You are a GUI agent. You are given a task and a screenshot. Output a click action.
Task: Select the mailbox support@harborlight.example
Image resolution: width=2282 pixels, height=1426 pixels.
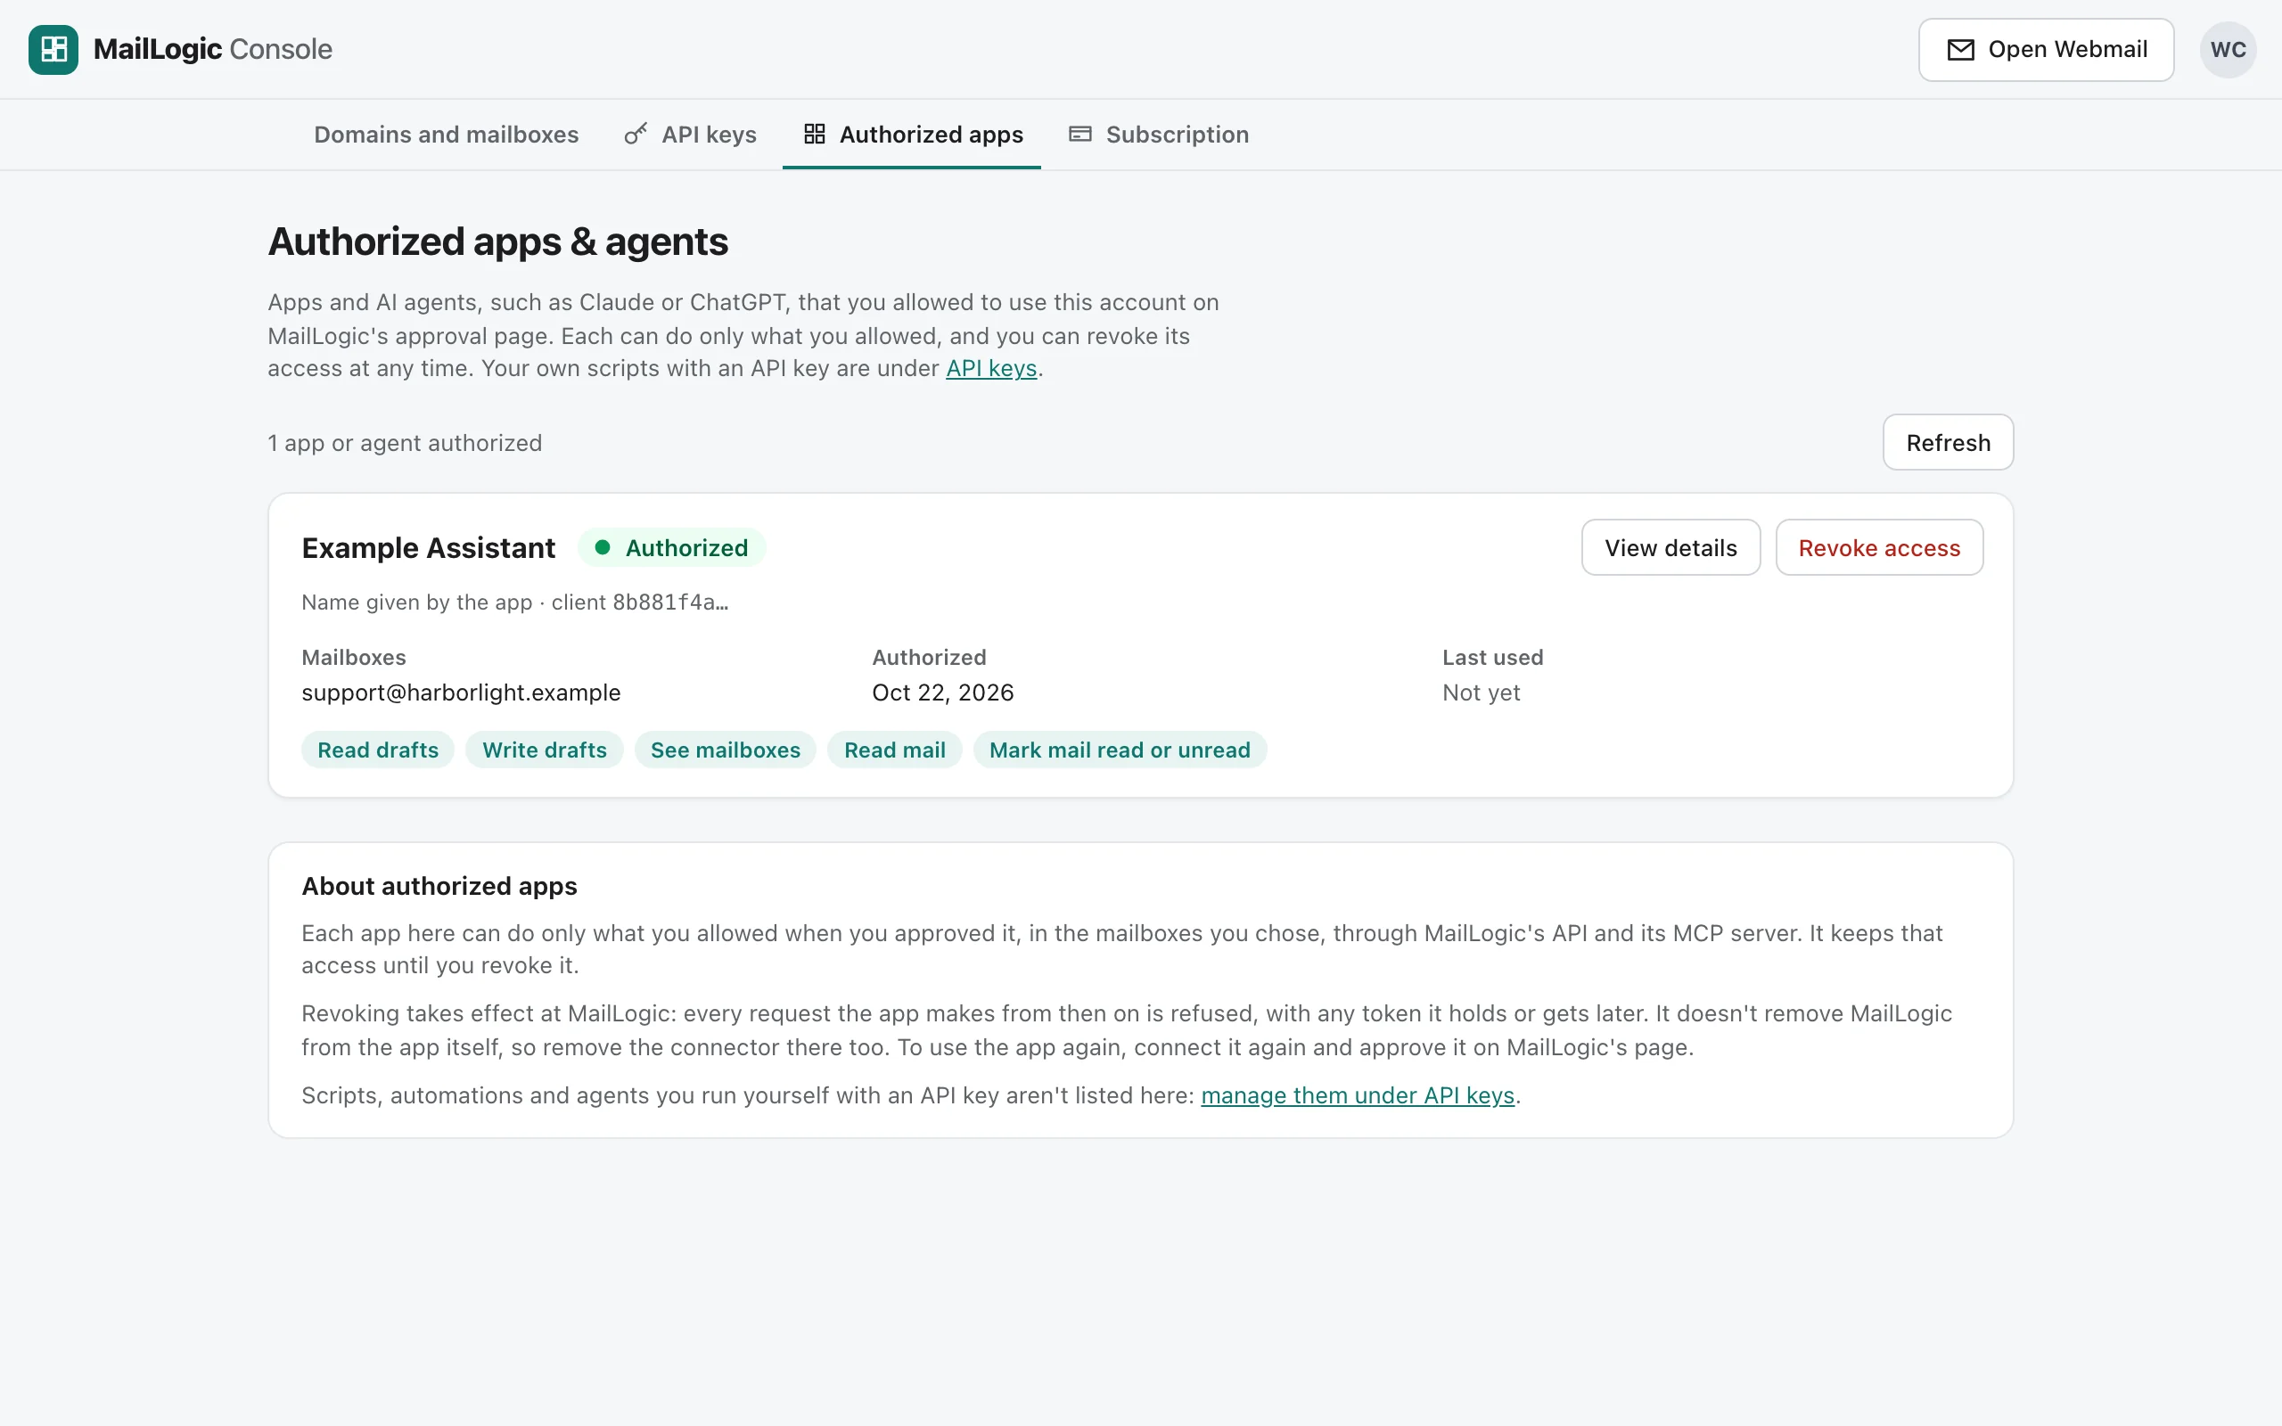[461, 693]
